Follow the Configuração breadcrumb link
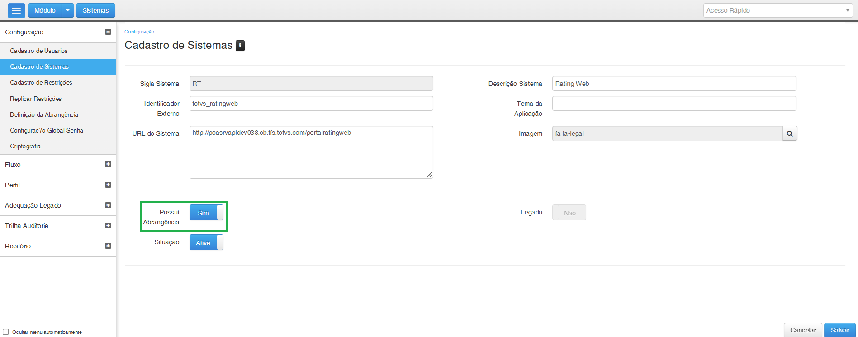 click(x=139, y=32)
